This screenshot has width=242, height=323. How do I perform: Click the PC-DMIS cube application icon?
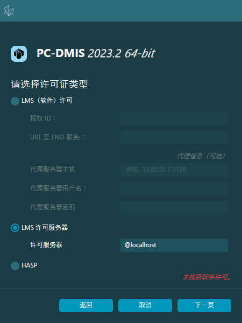click(x=19, y=54)
